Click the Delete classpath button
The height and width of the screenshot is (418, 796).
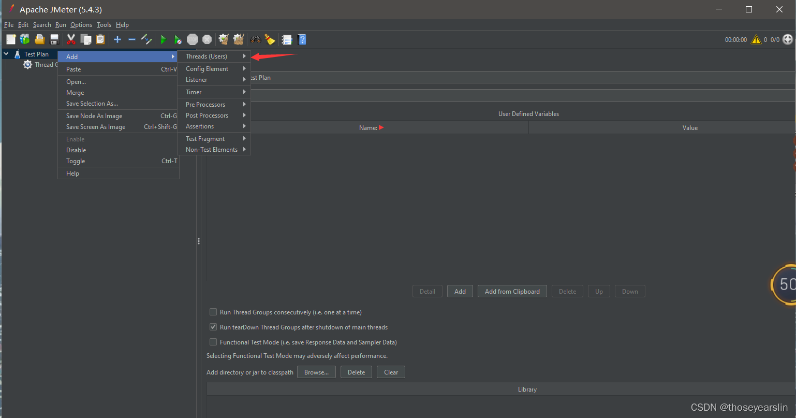click(x=356, y=372)
